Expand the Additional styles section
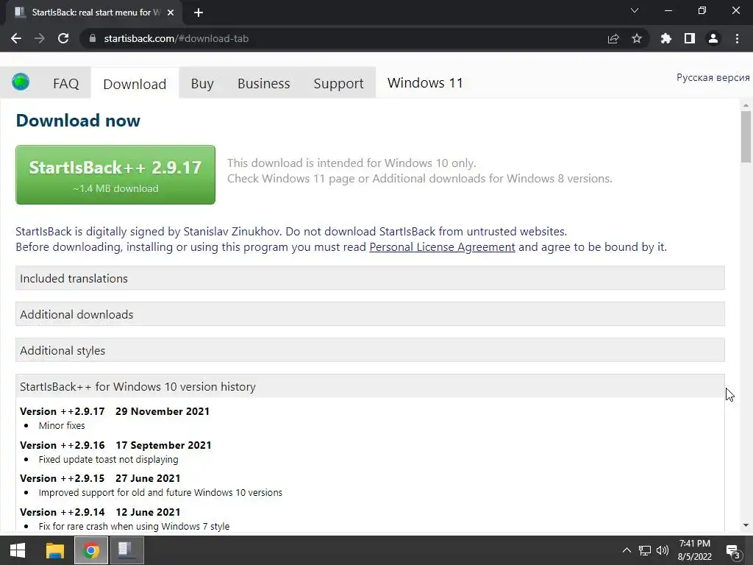Image resolution: width=753 pixels, height=565 pixels. [x=370, y=350]
